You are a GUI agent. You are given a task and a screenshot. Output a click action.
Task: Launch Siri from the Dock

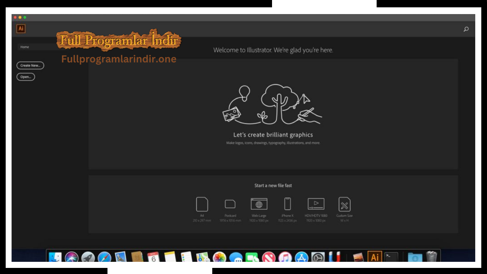(72, 257)
